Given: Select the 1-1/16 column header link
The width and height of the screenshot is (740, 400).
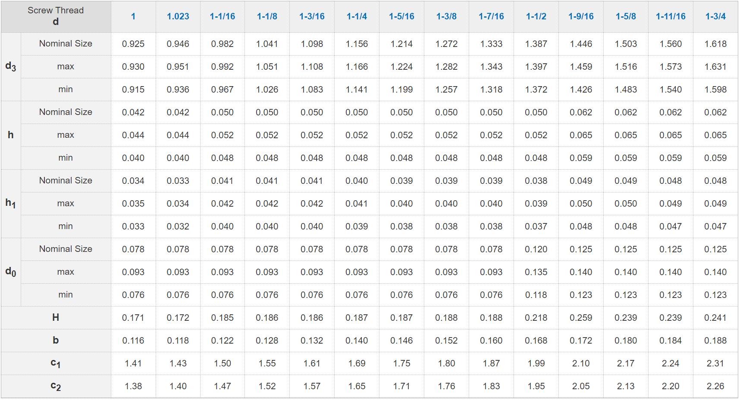Looking at the screenshot, I should [x=222, y=16].
